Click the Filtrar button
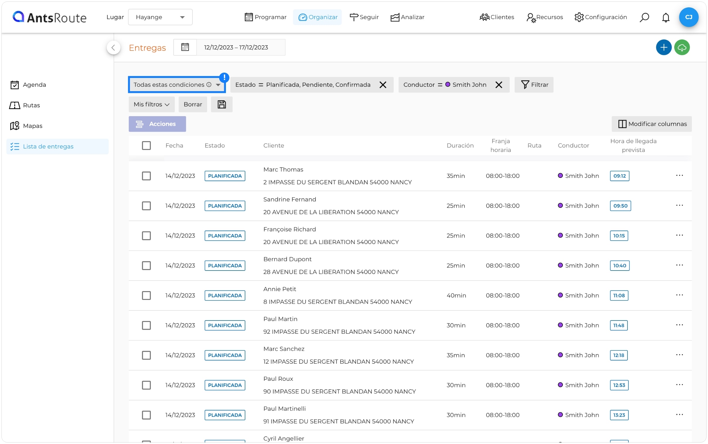Image resolution: width=708 pixels, height=444 pixels. point(534,85)
